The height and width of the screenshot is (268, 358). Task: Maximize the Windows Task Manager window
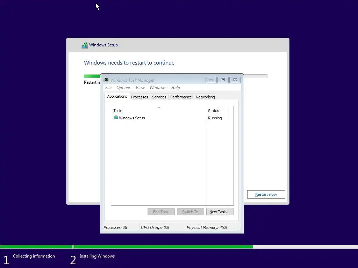223,80
